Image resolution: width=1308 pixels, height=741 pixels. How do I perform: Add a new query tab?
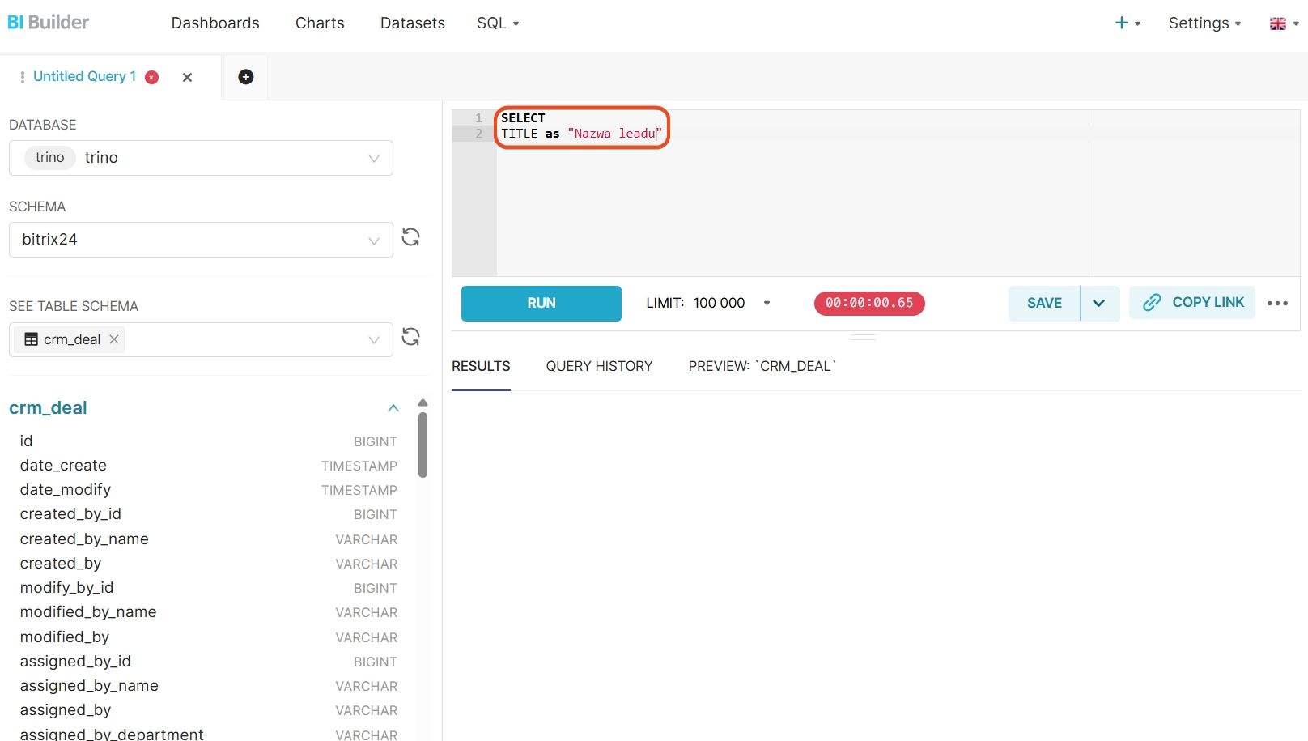click(x=246, y=77)
